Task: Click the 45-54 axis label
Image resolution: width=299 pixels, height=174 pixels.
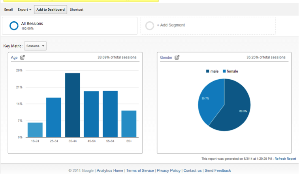Action: (x=92, y=141)
